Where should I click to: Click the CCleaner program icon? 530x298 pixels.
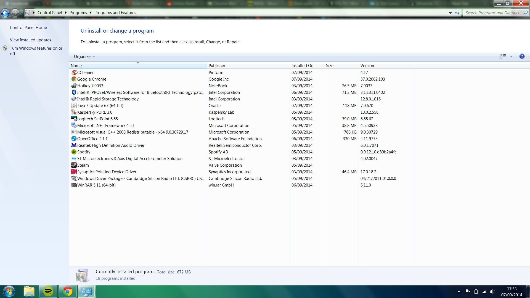point(74,72)
